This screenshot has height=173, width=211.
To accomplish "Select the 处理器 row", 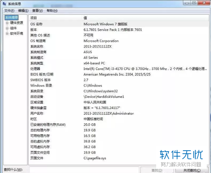I will pos(119,69).
